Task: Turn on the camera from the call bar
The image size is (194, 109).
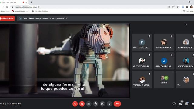Action: (82, 104)
